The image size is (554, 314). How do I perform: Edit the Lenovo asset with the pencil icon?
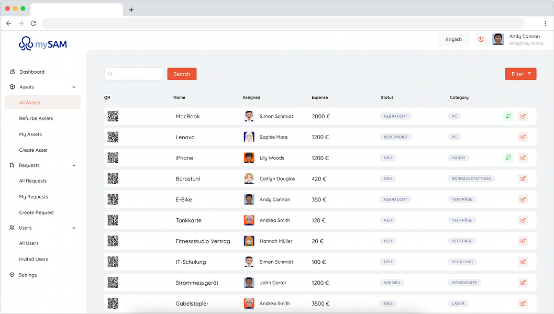point(523,137)
